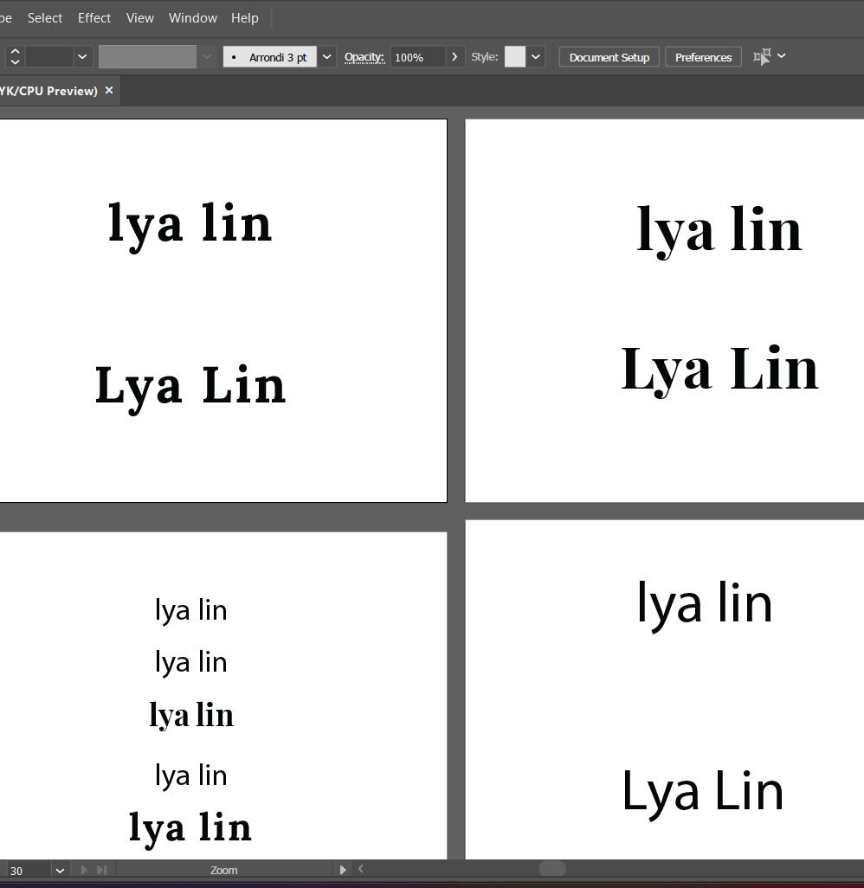The width and height of the screenshot is (864, 888).
Task: Click the align-to-selection icon after Preferences
Action: point(762,57)
